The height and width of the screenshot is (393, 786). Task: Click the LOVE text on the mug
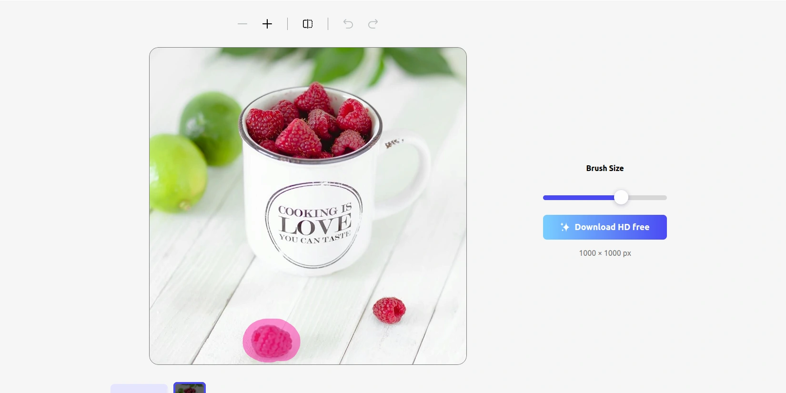click(315, 225)
